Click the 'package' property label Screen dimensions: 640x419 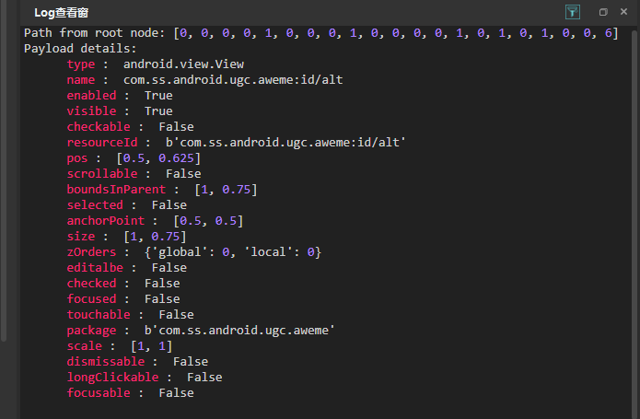tap(91, 331)
